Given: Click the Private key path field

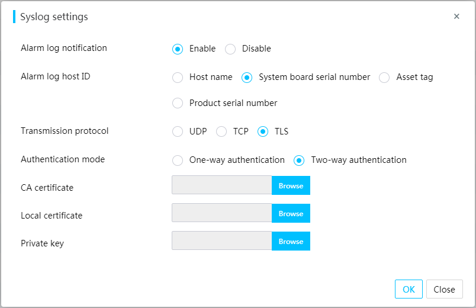Looking at the screenshot, I should pos(221,241).
